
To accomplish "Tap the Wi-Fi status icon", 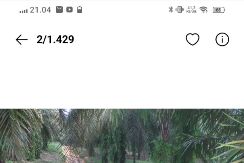I will [204, 10].
